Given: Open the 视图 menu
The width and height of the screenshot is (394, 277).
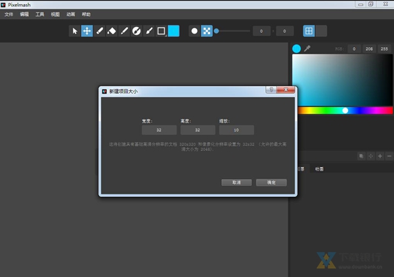Looking at the screenshot, I should coord(55,14).
